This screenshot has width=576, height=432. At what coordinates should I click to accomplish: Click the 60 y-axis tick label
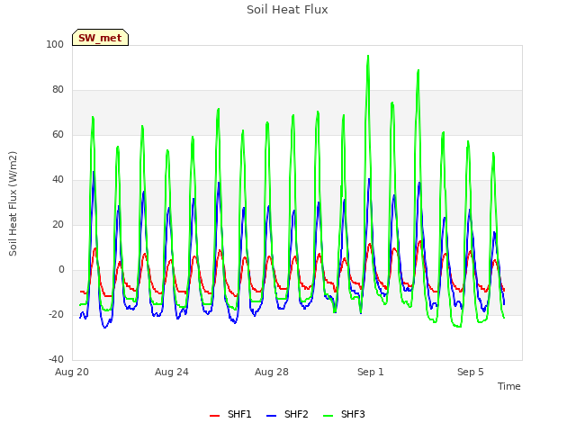(x=58, y=134)
